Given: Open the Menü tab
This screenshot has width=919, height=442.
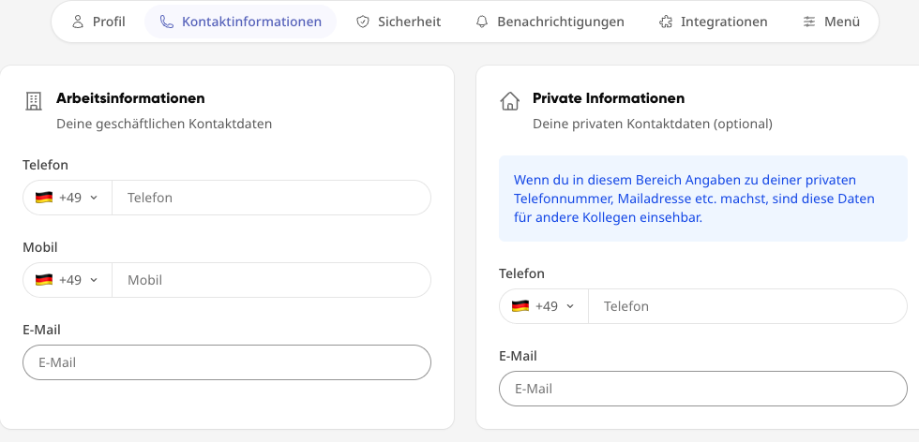Looking at the screenshot, I should (831, 22).
